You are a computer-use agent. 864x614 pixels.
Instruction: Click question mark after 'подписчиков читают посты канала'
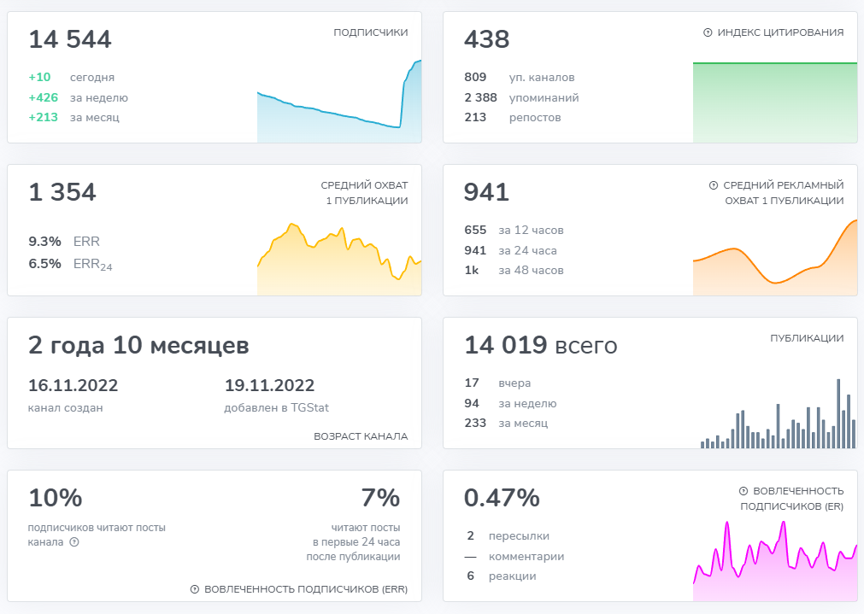73,542
